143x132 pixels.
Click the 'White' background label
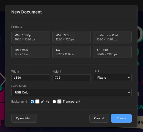(x=45, y=101)
